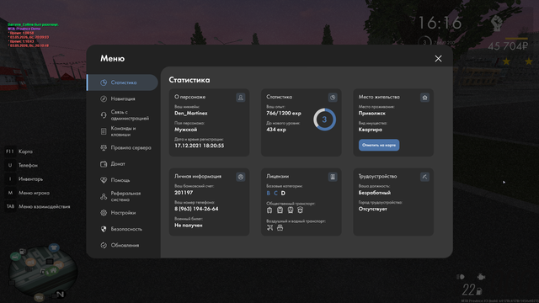The image size is (539, 303).
Task: Close the Меню window with X
Action: tap(438, 59)
